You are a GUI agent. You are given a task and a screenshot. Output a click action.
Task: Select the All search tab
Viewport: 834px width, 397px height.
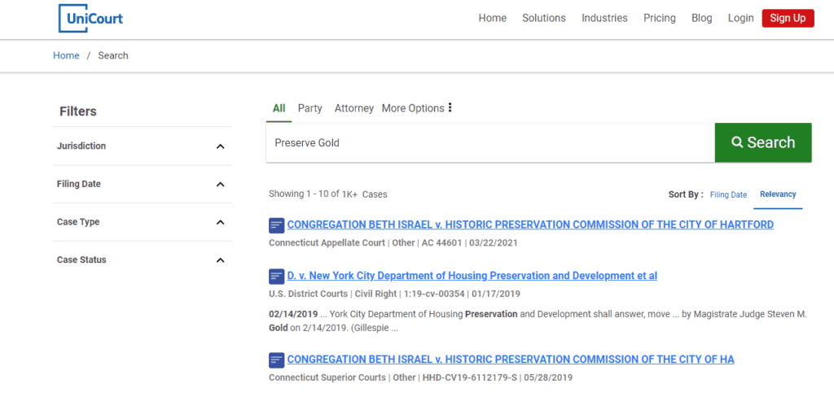coord(279,108)
